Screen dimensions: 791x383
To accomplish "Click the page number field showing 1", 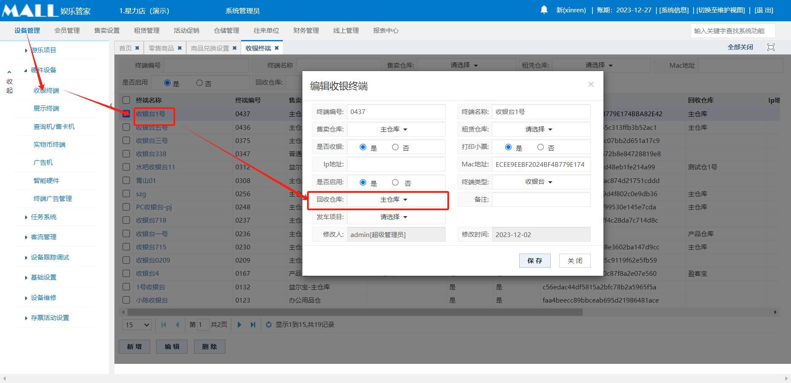I will (203, 325).
